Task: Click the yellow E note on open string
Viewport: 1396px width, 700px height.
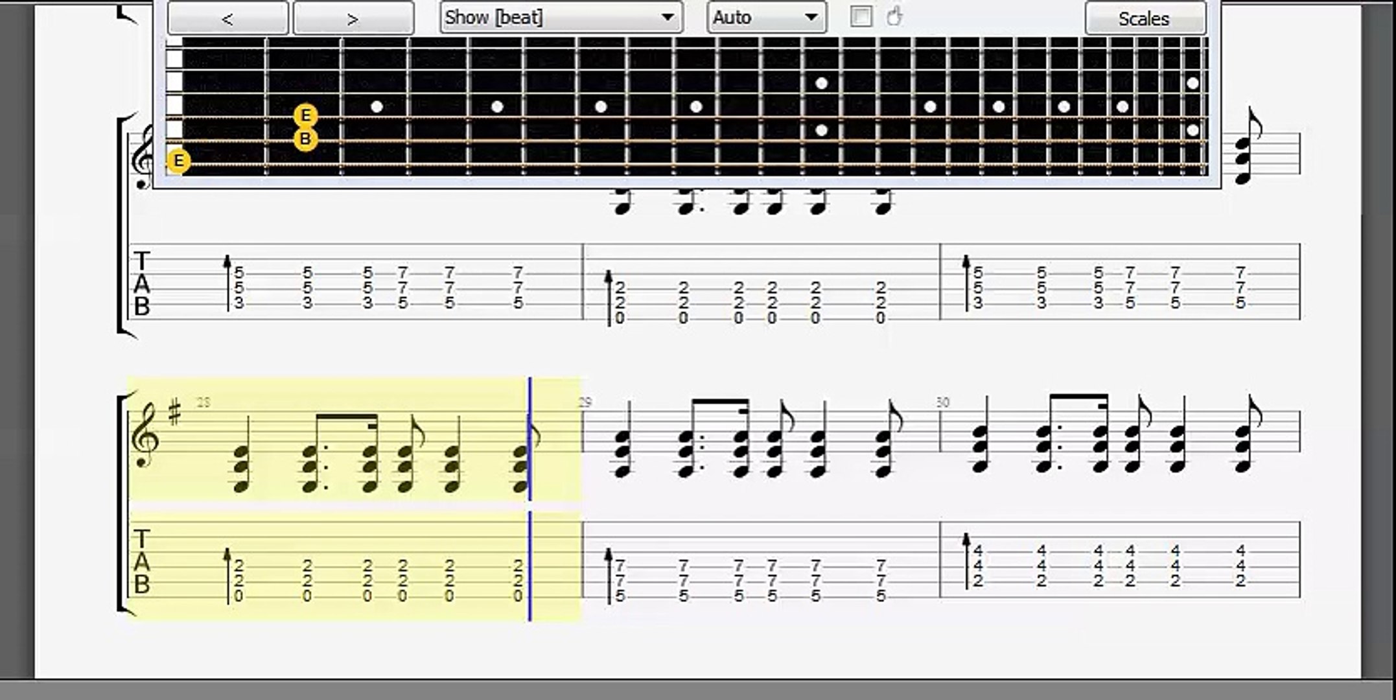Action: pyautogui.click(x=178, y=161)
